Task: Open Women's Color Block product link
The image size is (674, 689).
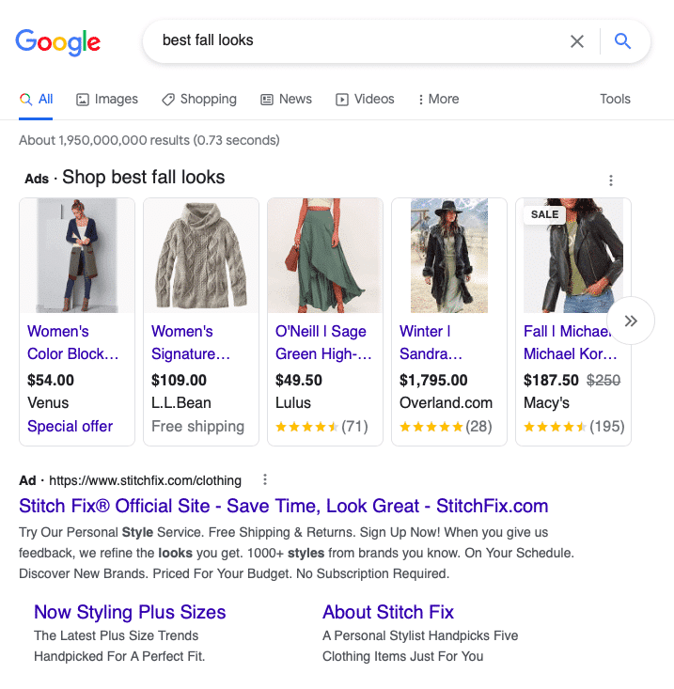Action: (x=73, y=342)
